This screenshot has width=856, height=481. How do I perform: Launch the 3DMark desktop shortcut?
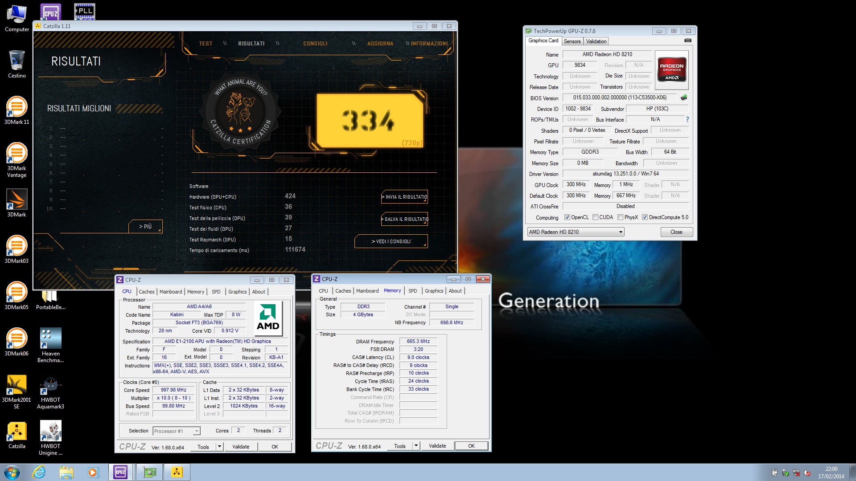point(17,203)
